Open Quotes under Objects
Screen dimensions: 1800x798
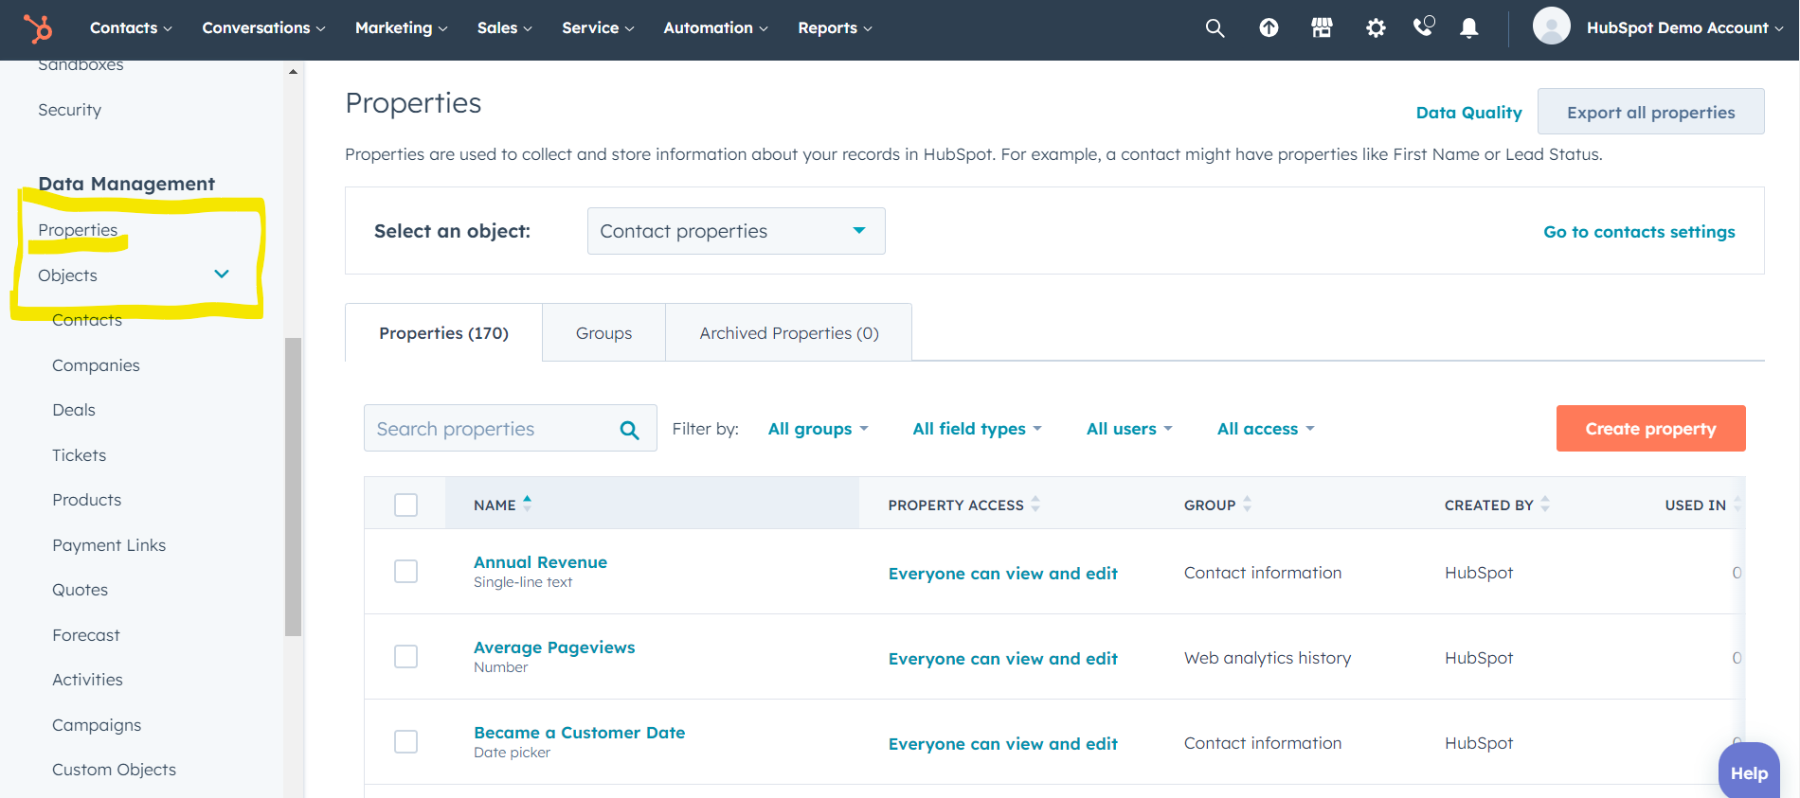[80, 590]
